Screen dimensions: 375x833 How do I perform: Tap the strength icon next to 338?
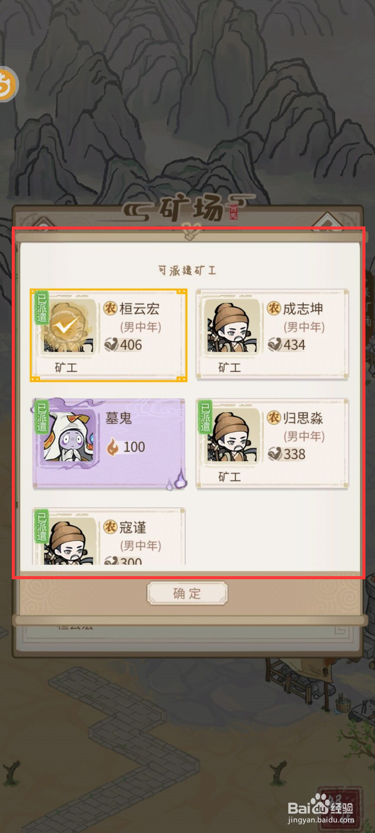click(275, 454)
